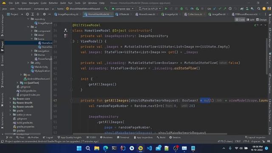
Task: Hide the Project panel with minus icon
Action: [50, 14]
